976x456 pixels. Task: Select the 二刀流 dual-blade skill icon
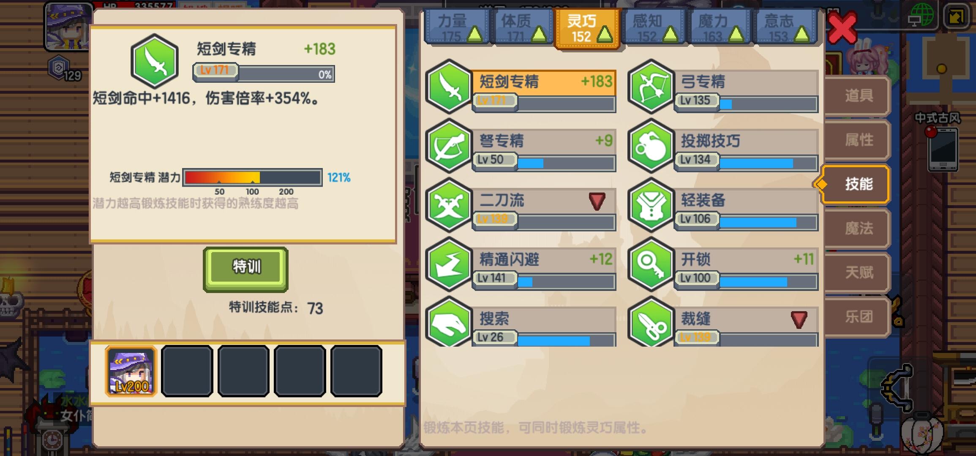[x=449, y=205]
